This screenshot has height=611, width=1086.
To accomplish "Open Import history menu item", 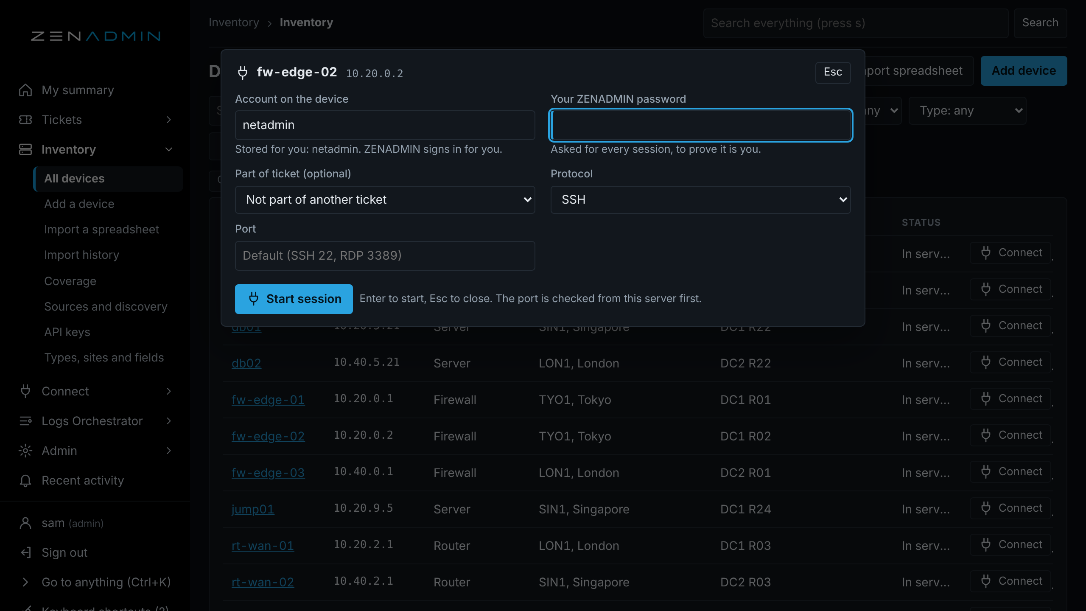I will [x=81, y=255].
